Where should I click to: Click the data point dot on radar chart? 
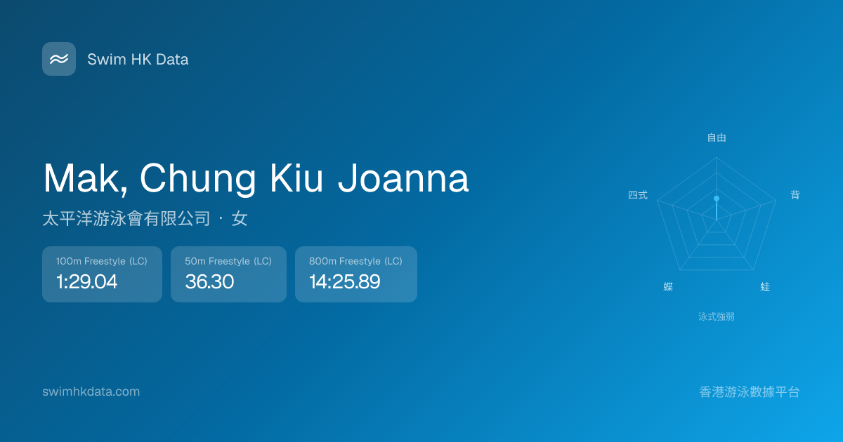click(x=717, y=199)
